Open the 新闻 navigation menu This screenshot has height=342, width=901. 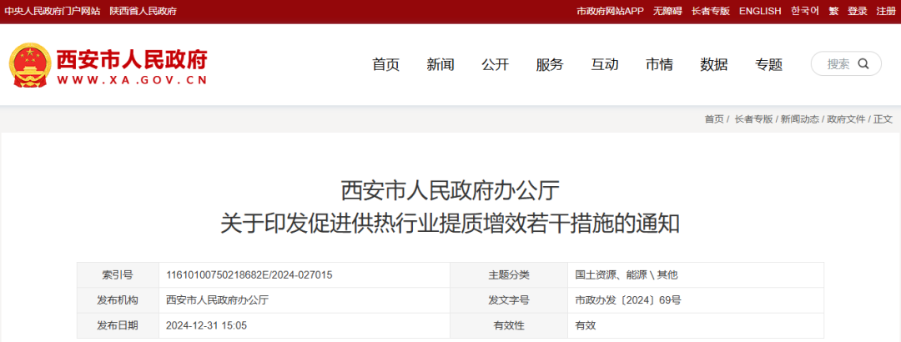click(440, 64)
